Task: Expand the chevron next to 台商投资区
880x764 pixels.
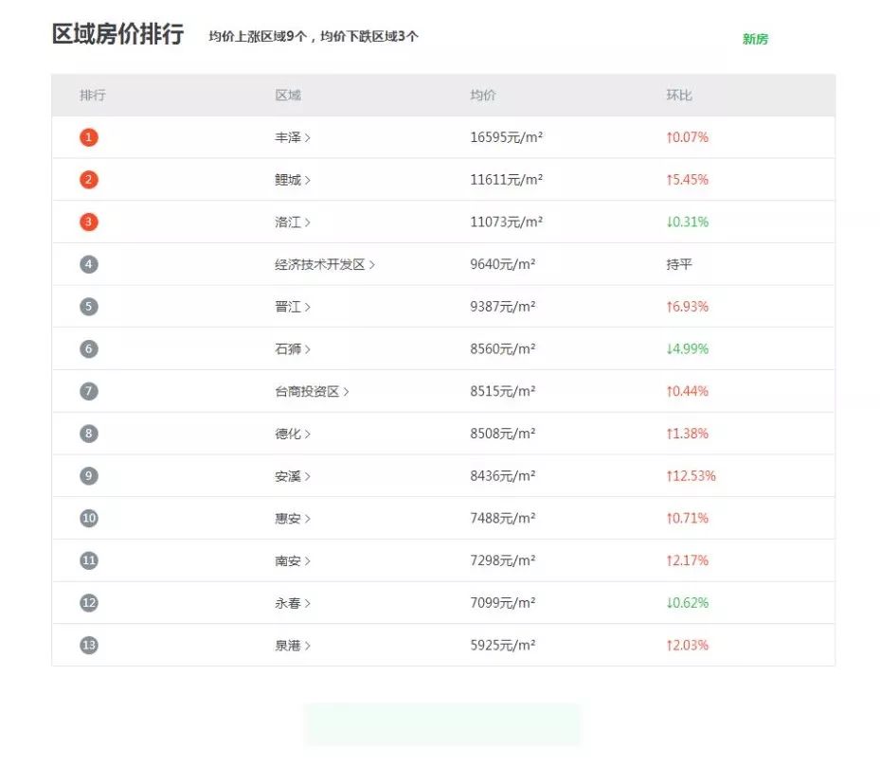Action: (347, 392)
